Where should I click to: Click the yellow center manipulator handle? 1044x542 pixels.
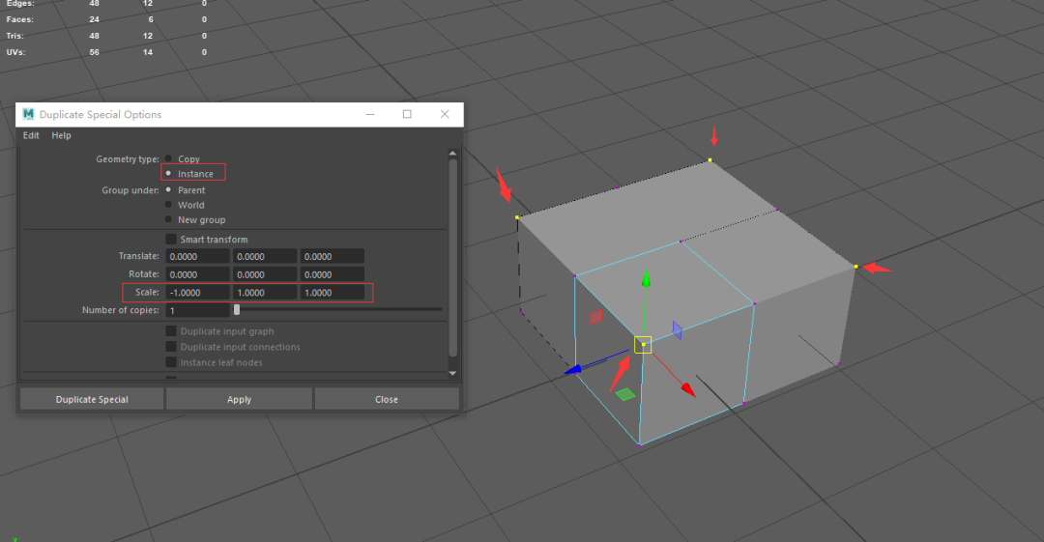coord(643,344)
